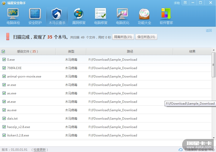Viewport: 216px width, 152px height.
Task: Select the file name animal-porn-movie.exe
Action: pyautogui.click(x=24, y=77)
